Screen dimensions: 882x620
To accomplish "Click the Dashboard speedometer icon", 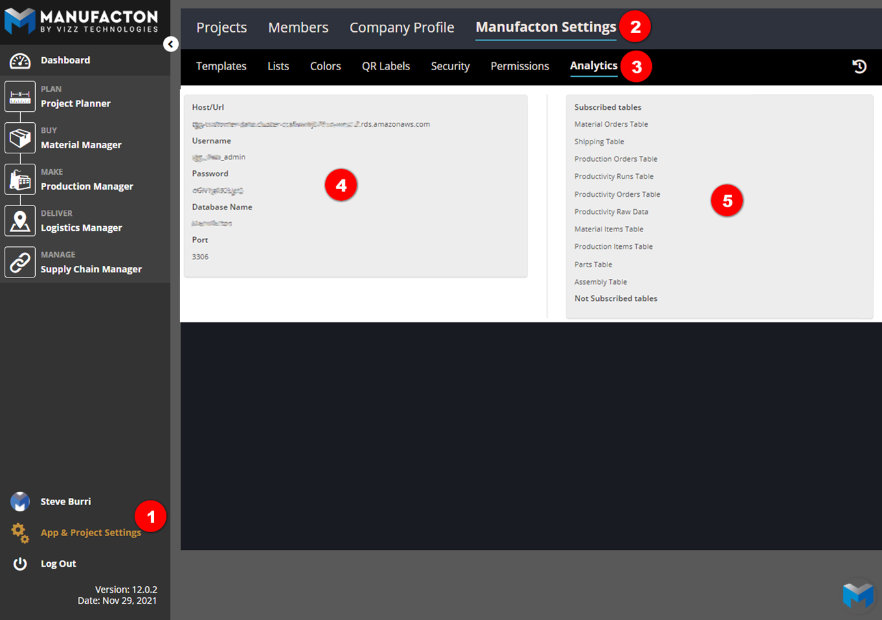I will click(20, 60).
